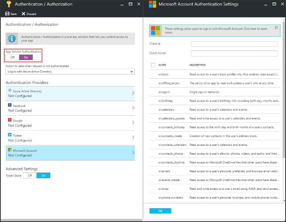Click the SCOPE column header
Image resolution: width=286 pixels, height=222 pixels.
tap(162, 65)
